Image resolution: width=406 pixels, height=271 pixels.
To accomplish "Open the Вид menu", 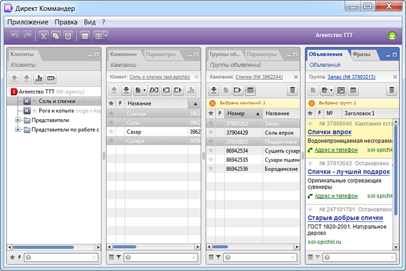I will [90, 22].
